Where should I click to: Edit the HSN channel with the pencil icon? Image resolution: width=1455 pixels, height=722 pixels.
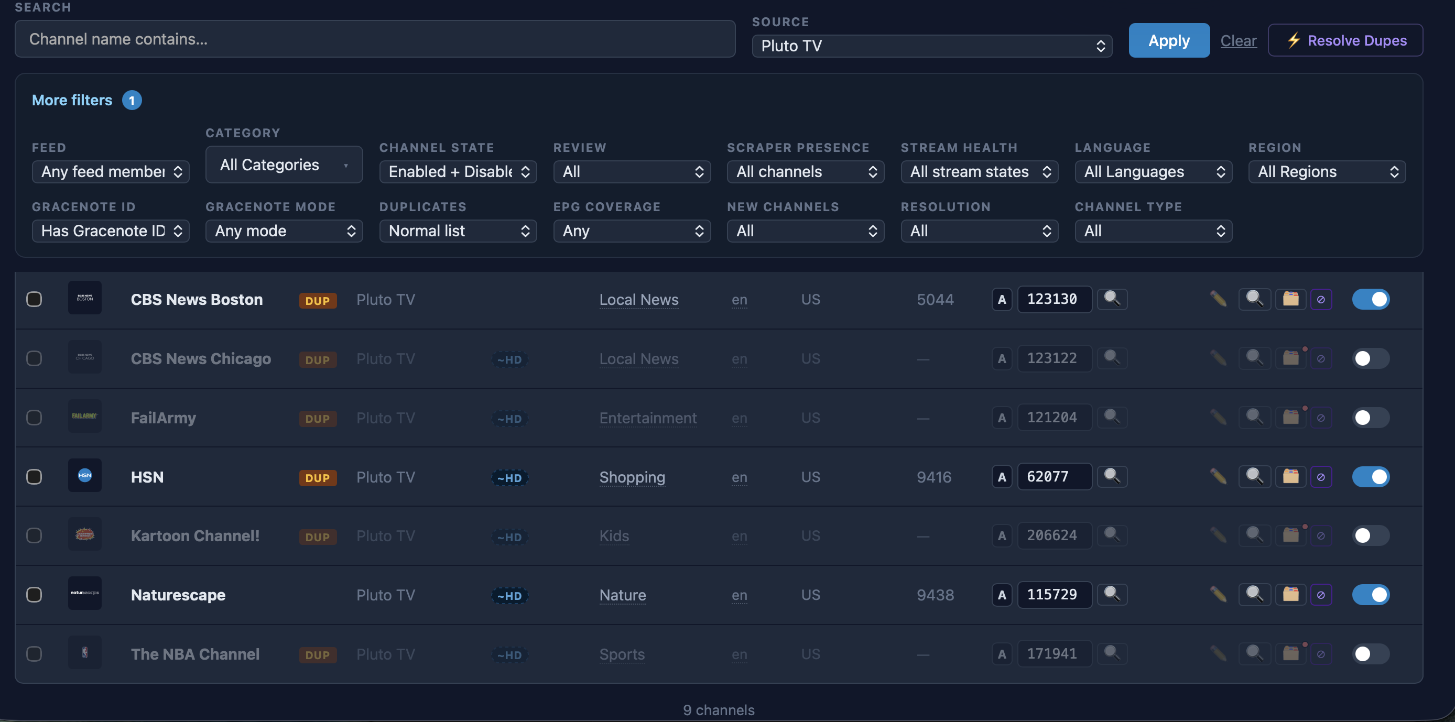click(x=1218, y=476)
